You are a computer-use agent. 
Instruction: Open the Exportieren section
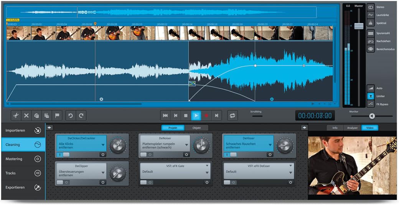pyautogui.click(x=23, y=187)
